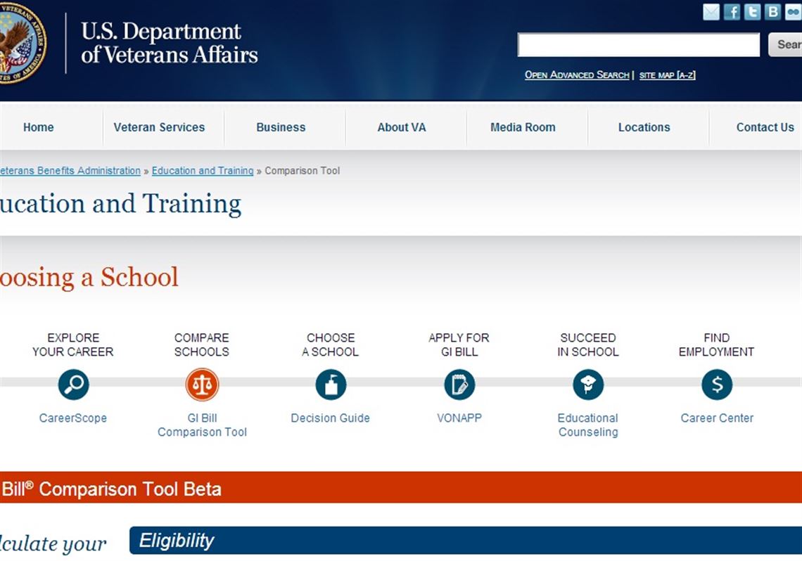Select Locations in the navigation bar

click(644, 127)
